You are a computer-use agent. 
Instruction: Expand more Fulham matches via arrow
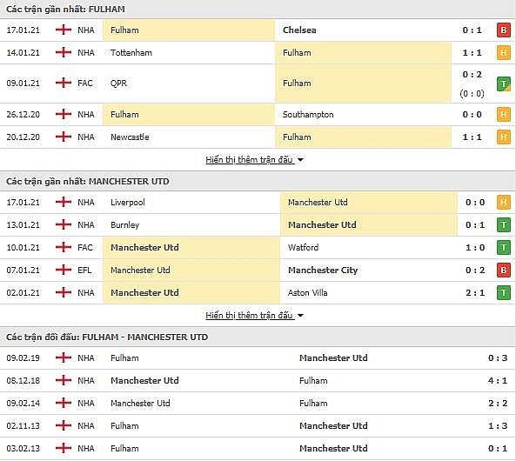pyautogui.click(x=300, y=160)
